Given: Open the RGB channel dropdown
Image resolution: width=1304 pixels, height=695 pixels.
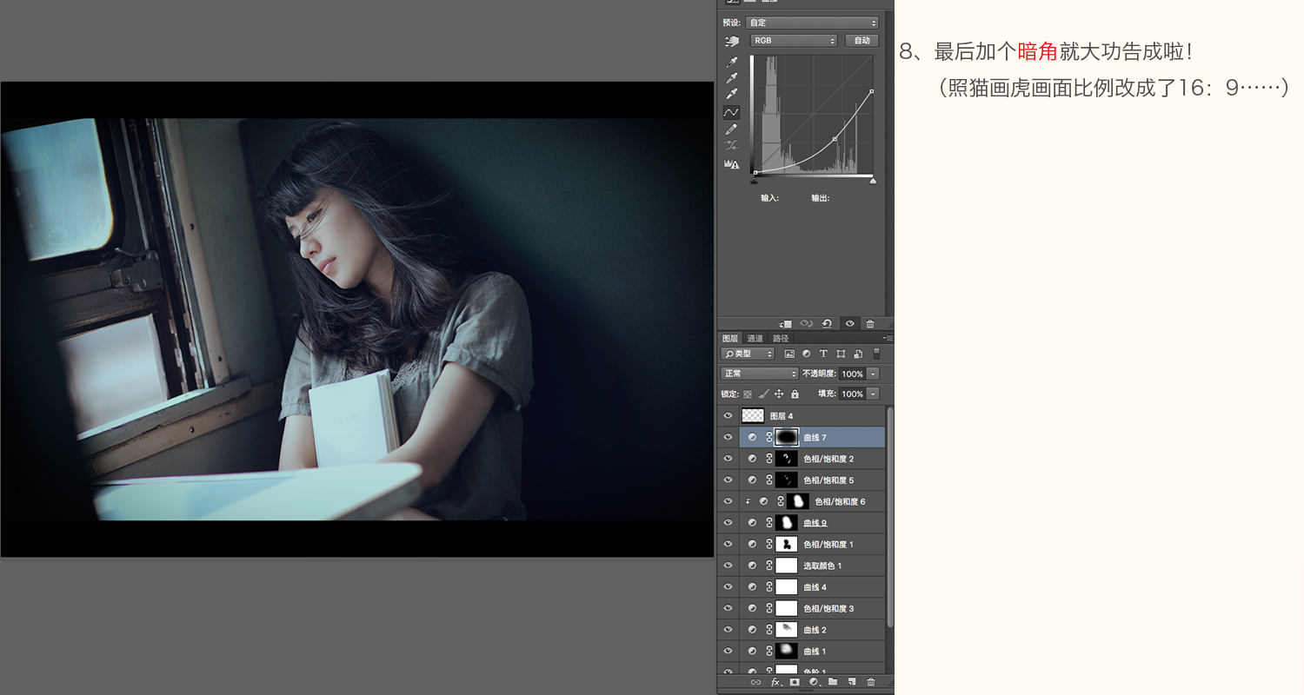Looking at the screenshot, I should [x=794, y=41].
